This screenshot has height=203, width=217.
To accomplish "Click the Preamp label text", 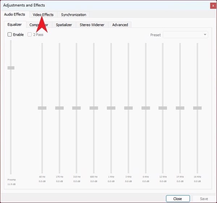I will pos(12,180).
